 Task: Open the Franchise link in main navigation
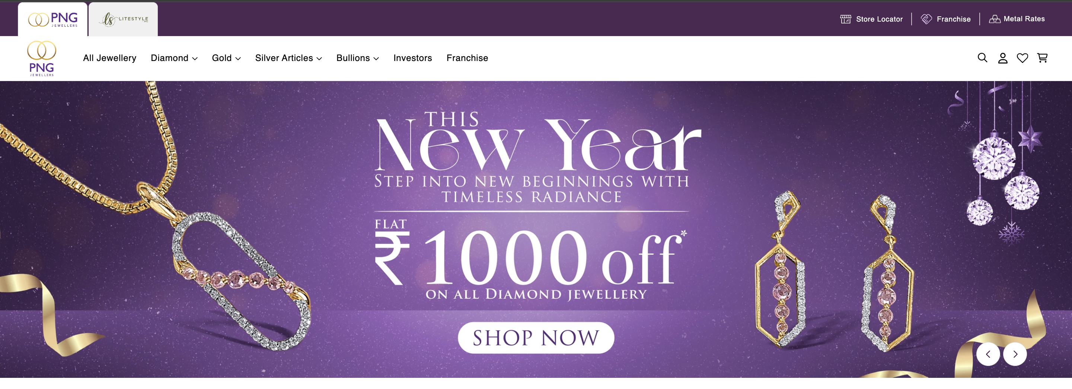pos(467,58)
